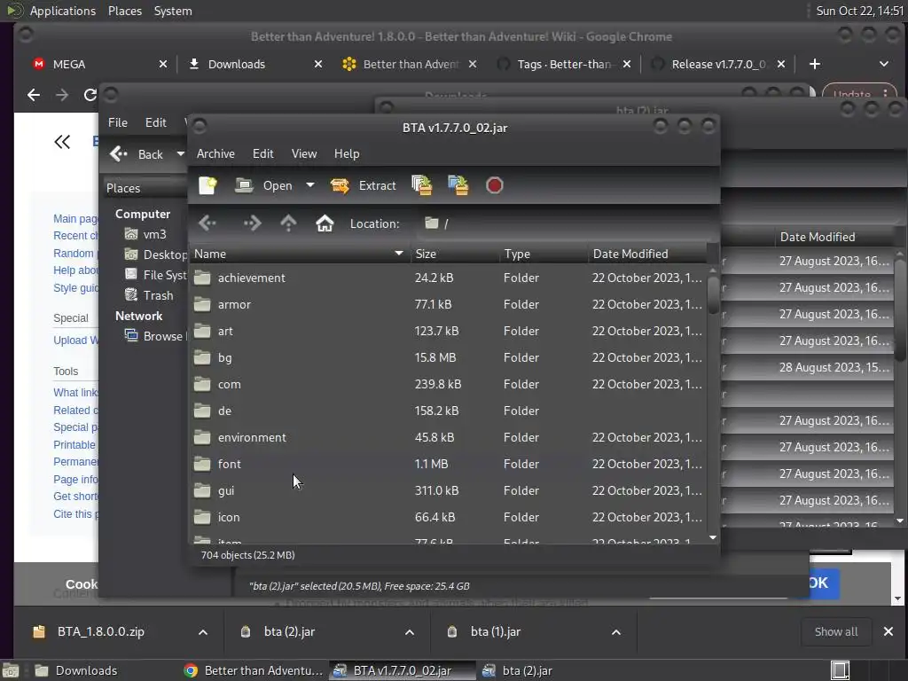Sort by the Type column header
The height and width of the screenshot is (681, 908).
tap(544, 254)
